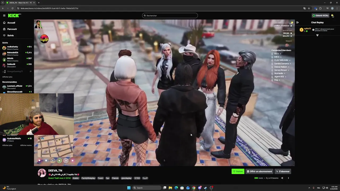Open a new browser tab
The width and height of the screenshot is (340, 191).
point(39,3)
